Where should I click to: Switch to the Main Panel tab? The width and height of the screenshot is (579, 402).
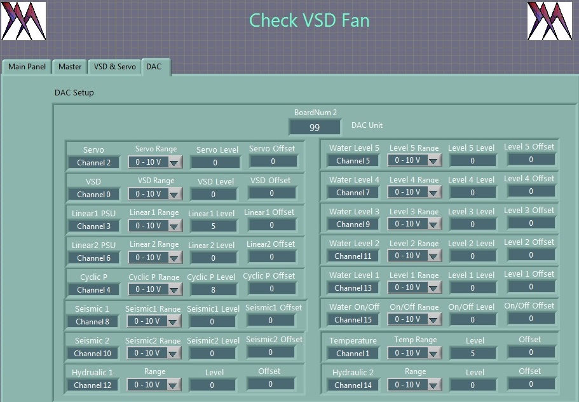(x=27, y=67)
